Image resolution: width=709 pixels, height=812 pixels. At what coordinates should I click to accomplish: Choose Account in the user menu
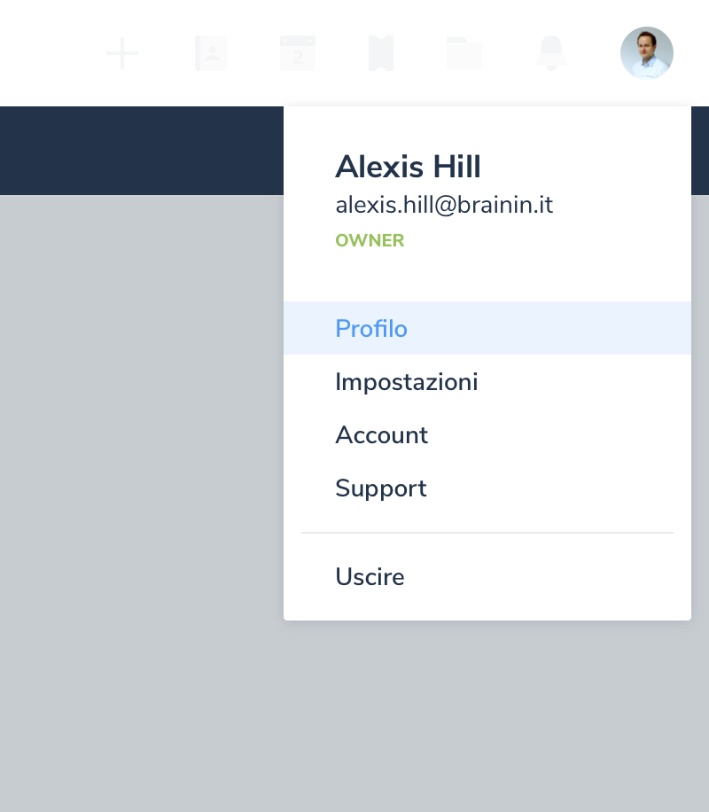pyautogui.click(x=382, y=435)
